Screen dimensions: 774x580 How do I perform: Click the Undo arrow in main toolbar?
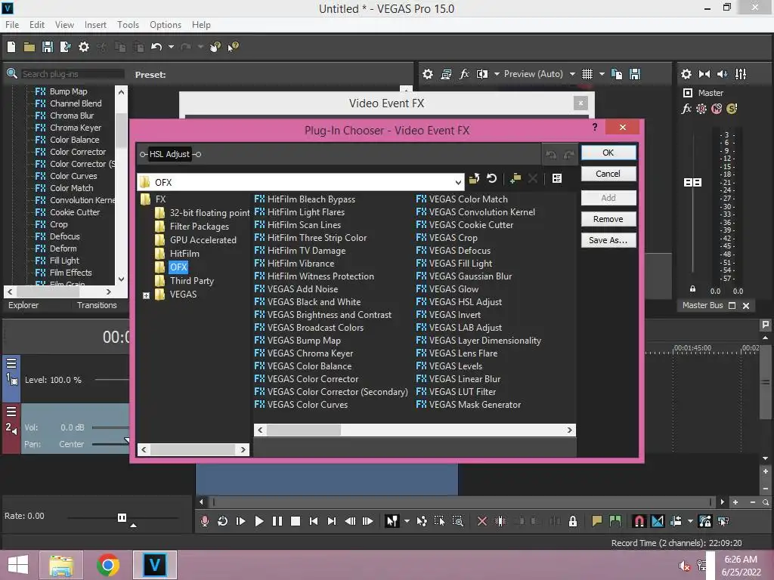tap(156, 47)
